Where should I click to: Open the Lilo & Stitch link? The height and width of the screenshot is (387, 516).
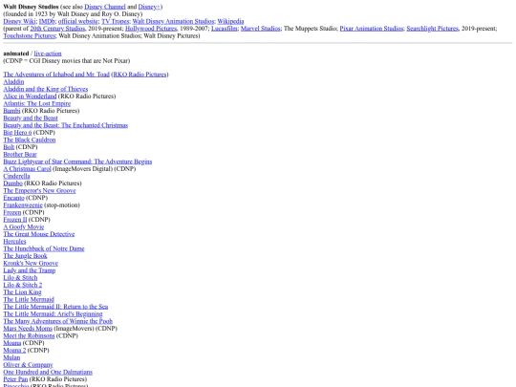click(x=20, y=277)
